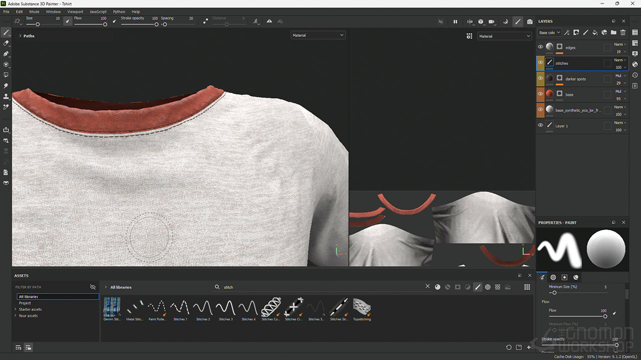Select the Clone stamp tool
This screenshot has height=360, width=641.
pyautogui.click(x=6, y=96)
